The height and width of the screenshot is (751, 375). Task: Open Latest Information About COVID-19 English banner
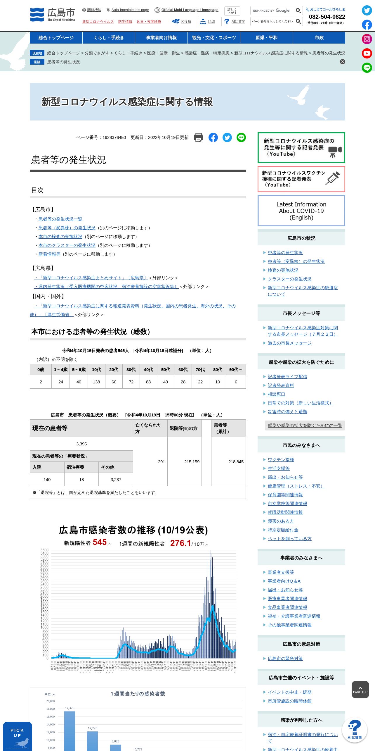point(301,211)
